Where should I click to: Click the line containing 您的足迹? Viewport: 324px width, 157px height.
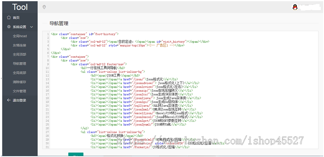pyautogui.click(x=140, y=42)
